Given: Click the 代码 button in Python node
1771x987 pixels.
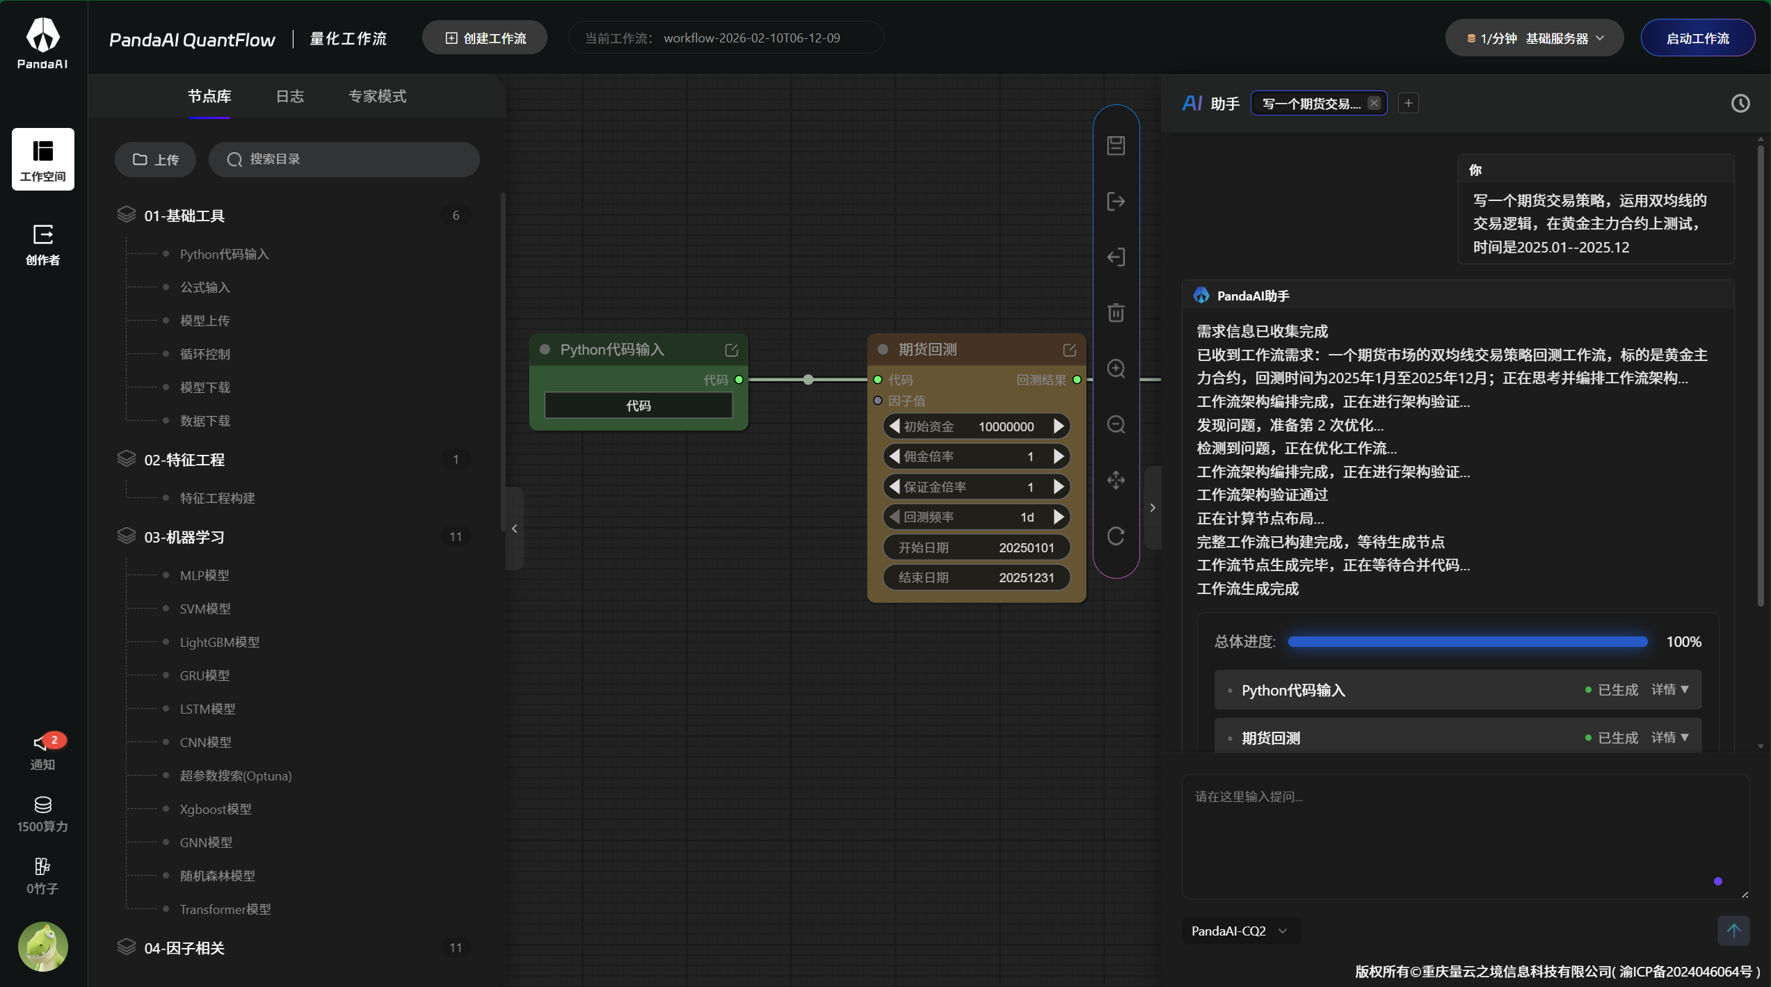Looking at the screenshot, I should 639,406.
